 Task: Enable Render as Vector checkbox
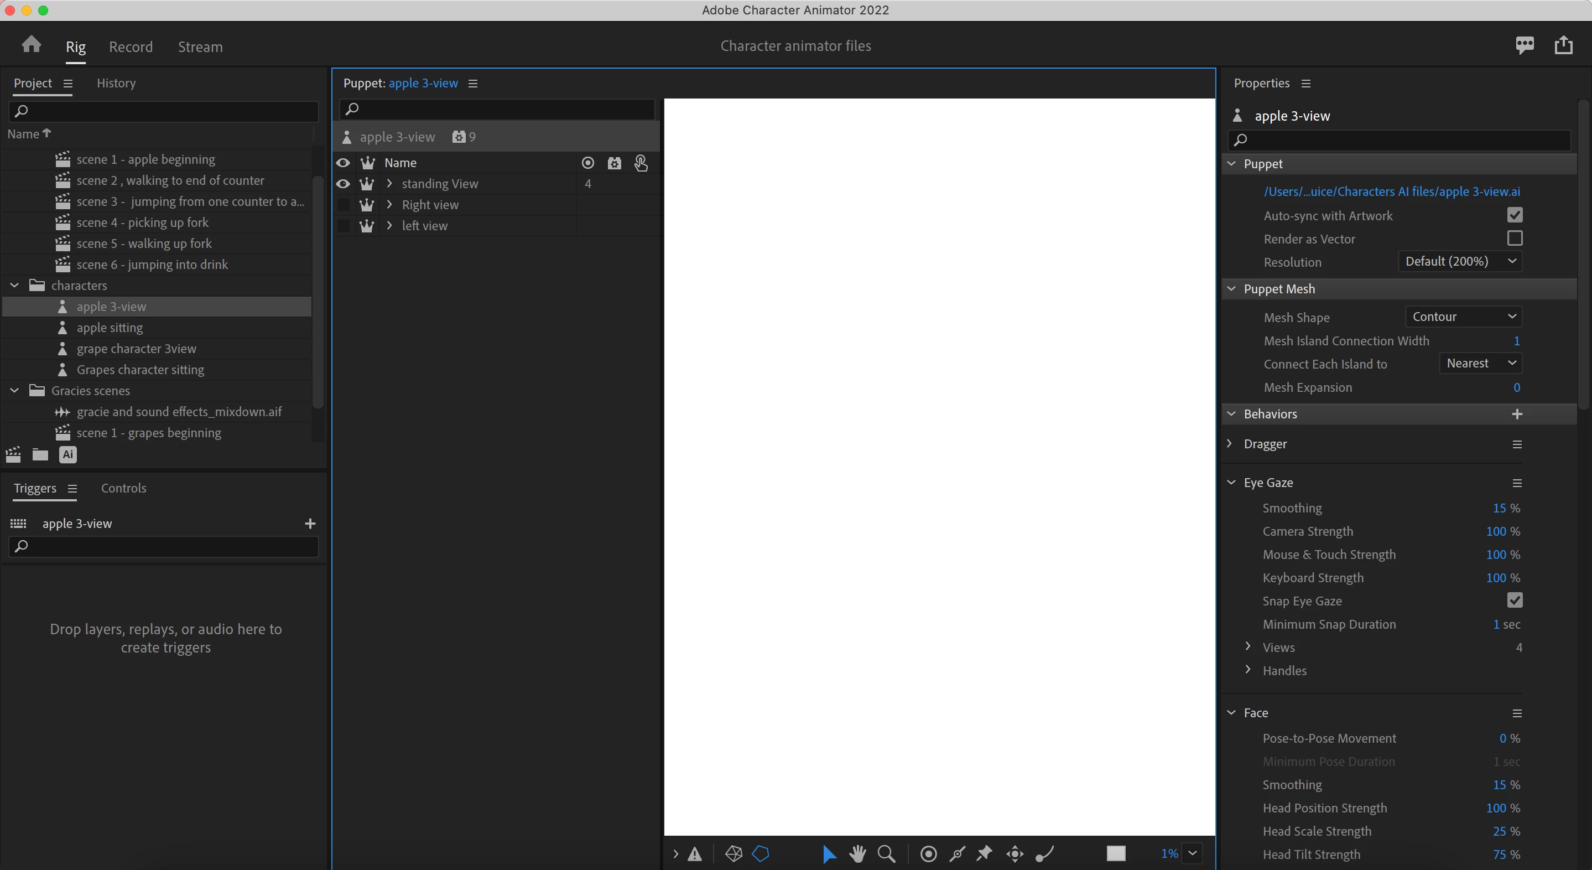click(1514, 239)
